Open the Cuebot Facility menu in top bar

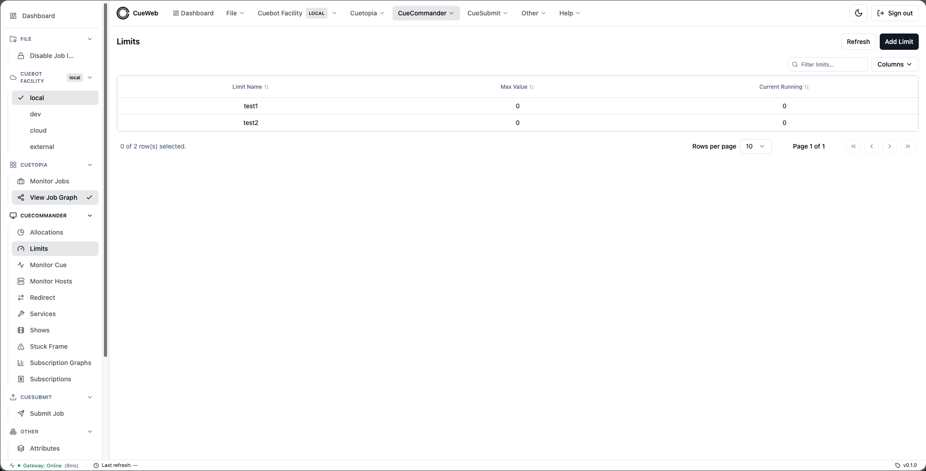click(297, 13)
